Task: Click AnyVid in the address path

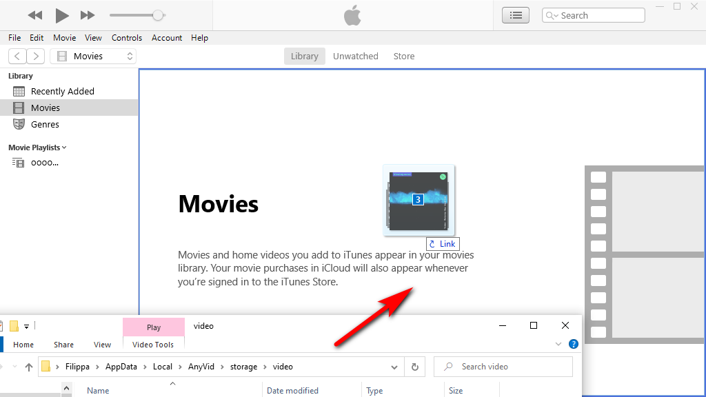Action: [201, 367]
